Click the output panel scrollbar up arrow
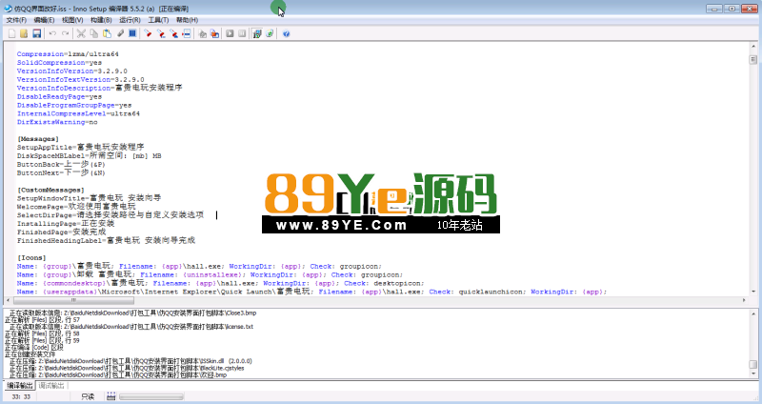This screenshot has height=404, width=762. [x=752, y=313]
